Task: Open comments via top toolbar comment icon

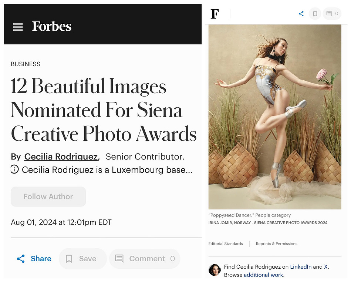Action: [332, 14]
